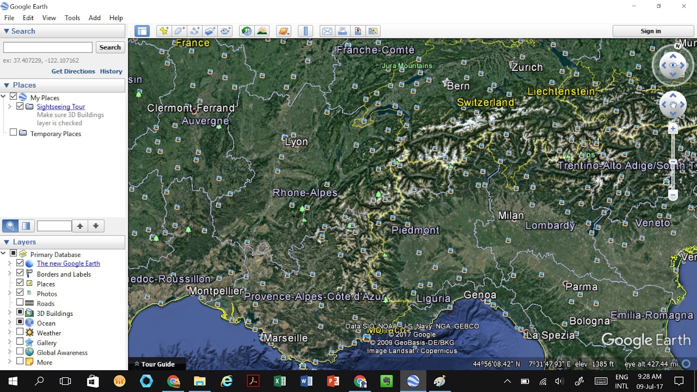This screenshot has height=392, width=697.
Task: Uncheck Sightseeing Tour checkbox
Action: pos(20,106)
